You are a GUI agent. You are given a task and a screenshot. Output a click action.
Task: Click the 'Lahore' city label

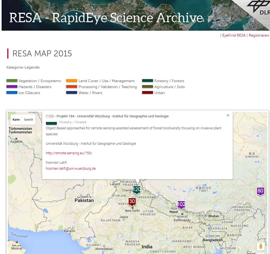click(115, 184)
